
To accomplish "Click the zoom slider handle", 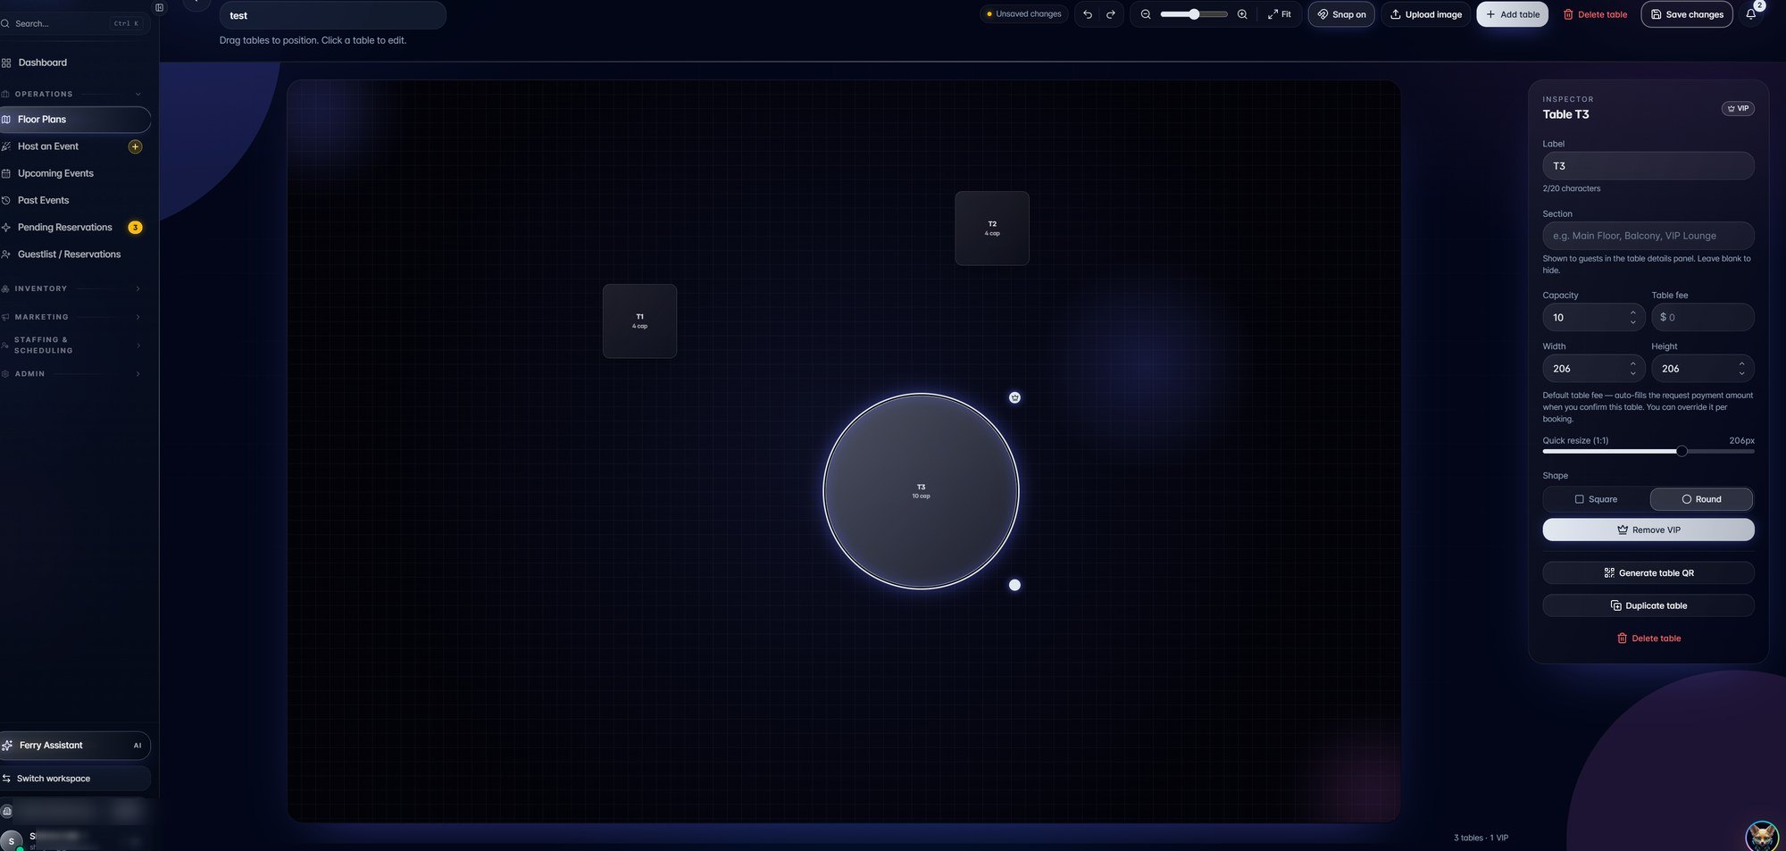I will (x=1194, y=14).
